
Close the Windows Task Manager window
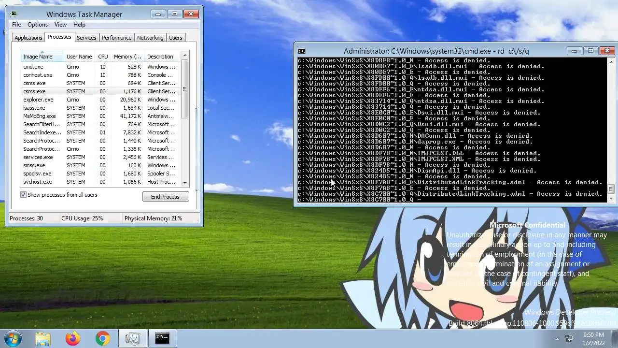[x=191, y=14]
